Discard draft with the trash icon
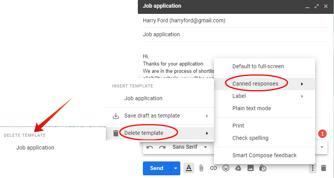 tap(324, 168)
